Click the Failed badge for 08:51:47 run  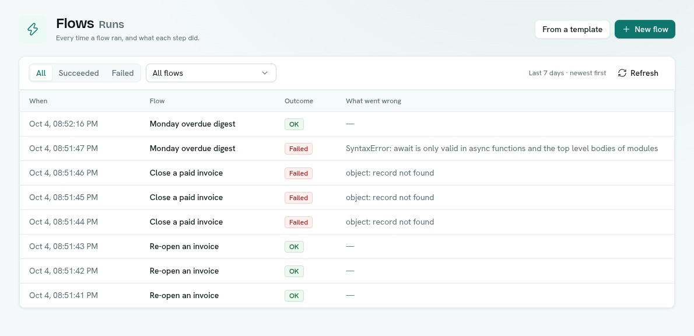coord(299,149)
